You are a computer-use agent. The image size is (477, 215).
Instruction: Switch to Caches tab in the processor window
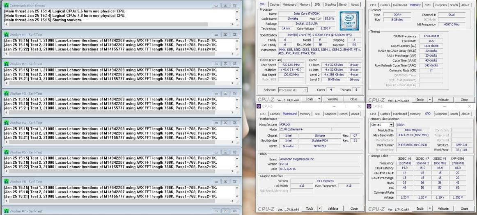tap(275, 5)
